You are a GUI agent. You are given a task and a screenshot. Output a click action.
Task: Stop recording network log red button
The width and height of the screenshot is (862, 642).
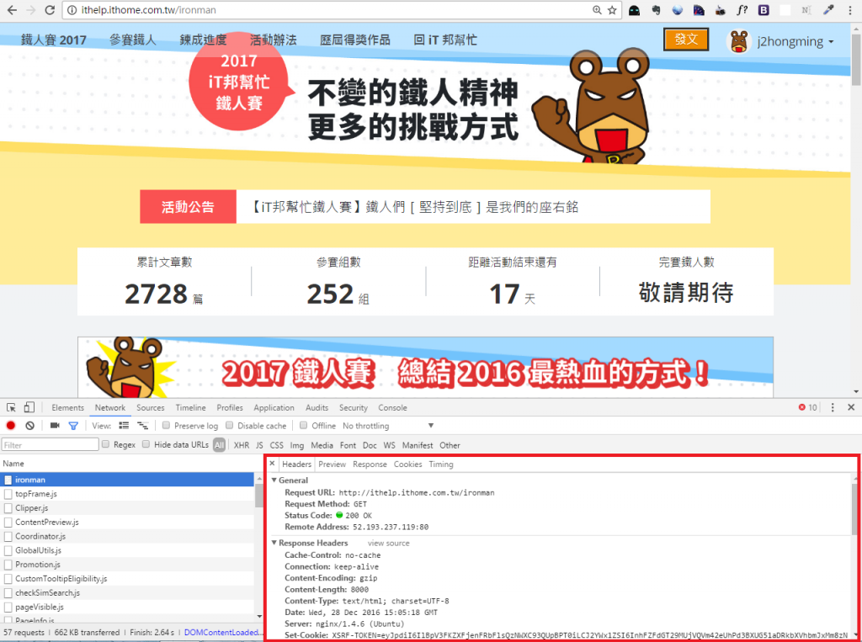(x=10, y=426)
